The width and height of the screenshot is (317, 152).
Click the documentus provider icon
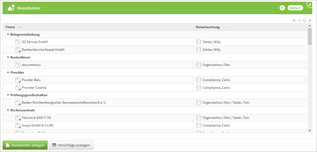(18, 65)
